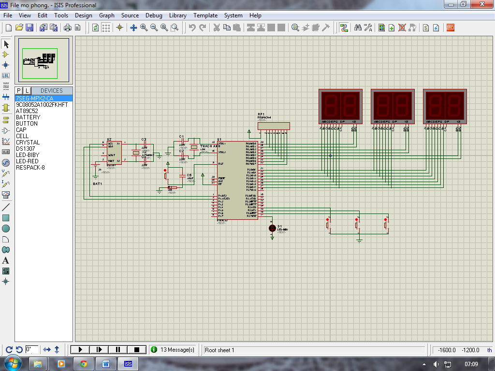
Task: Click the Junction dot mode icon
Action: (x=6, y=65)
